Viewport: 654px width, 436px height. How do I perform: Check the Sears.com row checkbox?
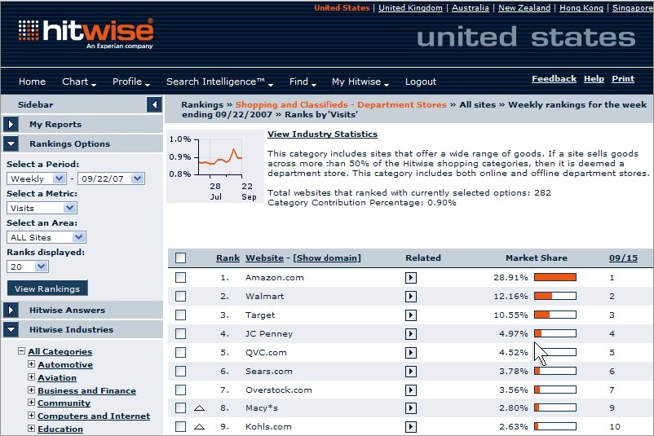point(180,372)
